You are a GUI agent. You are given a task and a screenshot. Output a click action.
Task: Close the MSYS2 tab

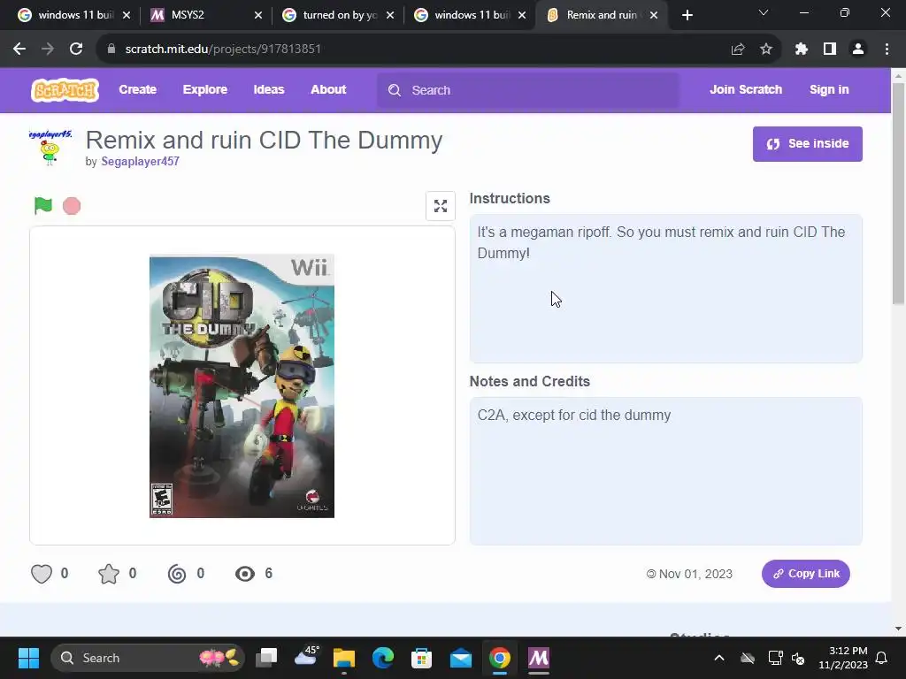tap(257, 15)
